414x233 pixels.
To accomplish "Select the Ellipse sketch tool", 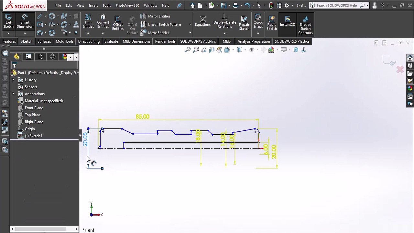I will pos(64,25).
